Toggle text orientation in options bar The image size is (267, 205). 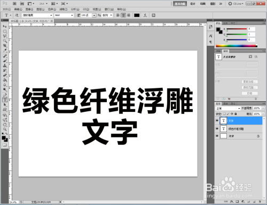click(17, 15)
